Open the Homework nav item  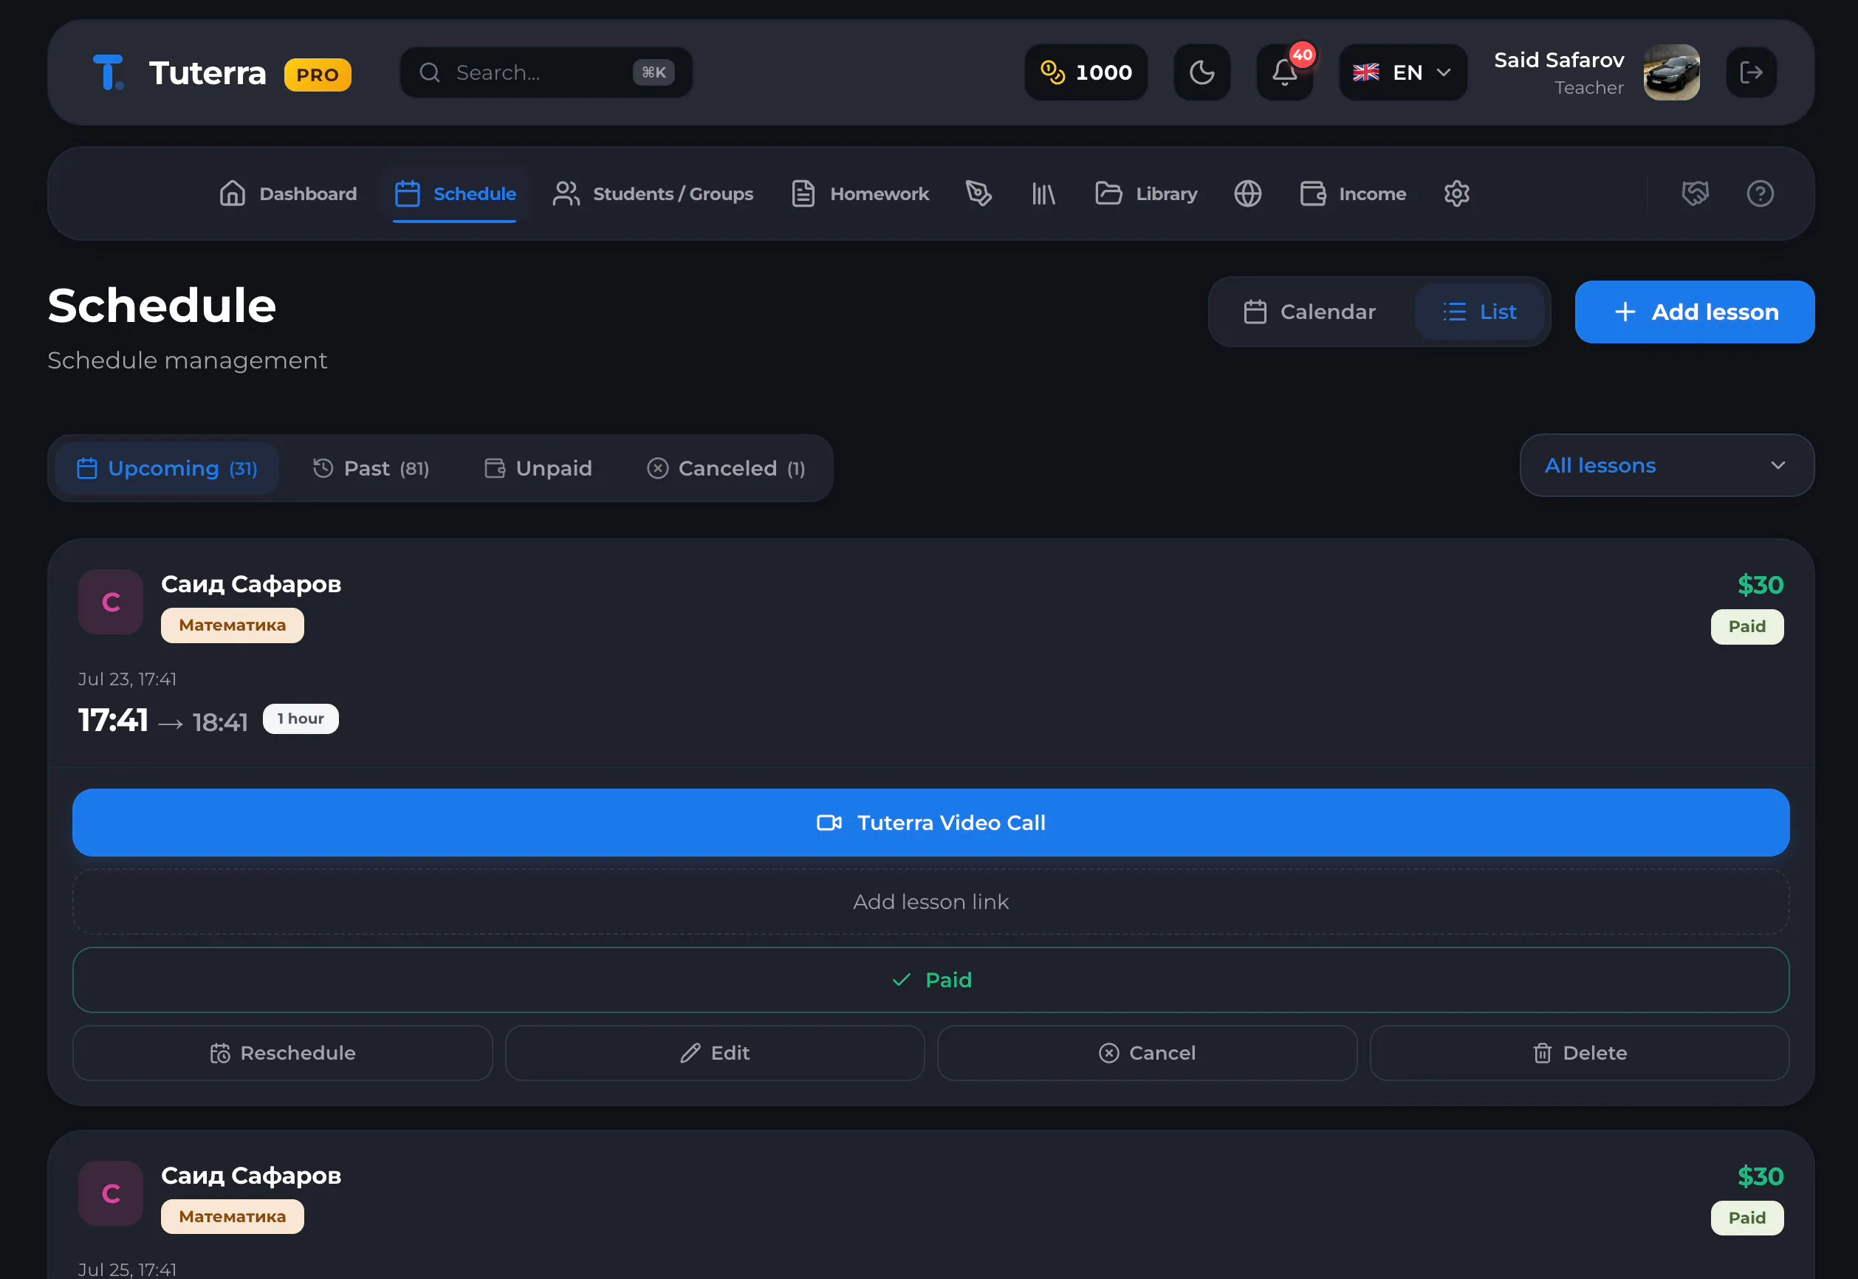point(860,193)
